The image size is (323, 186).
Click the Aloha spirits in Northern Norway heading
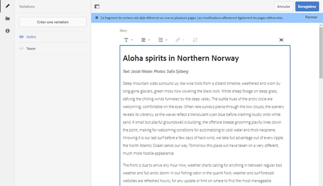click(x=180, y=58)
